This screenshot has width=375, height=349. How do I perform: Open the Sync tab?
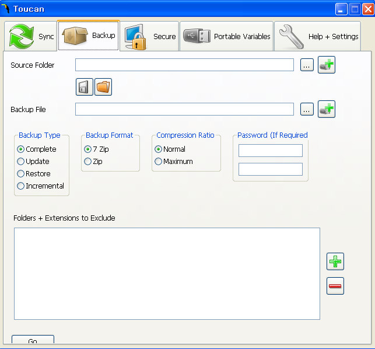coord(30,36)
